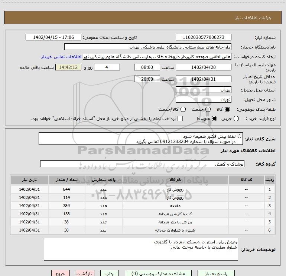
Task: Click the buyer organization name field
Action: click(x=148, y=47)
